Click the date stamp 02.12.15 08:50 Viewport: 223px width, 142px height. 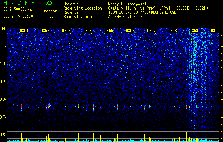[18, 16]
